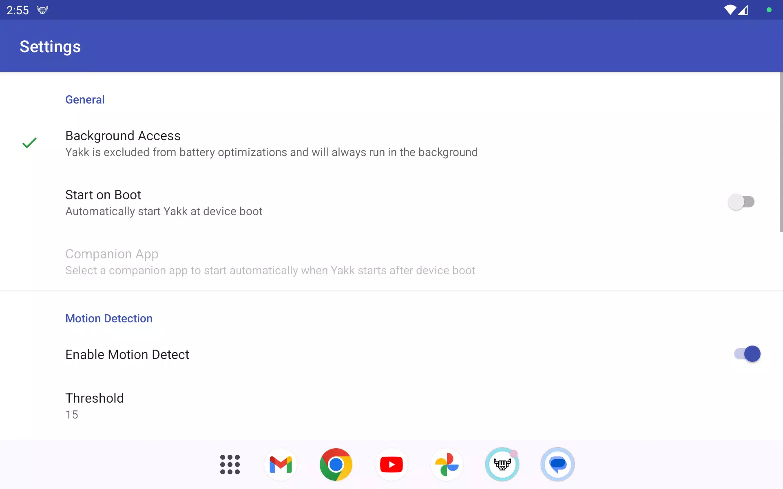Open Chrome browser from the dock
The image size is (783, 489).
click(336, 465)
